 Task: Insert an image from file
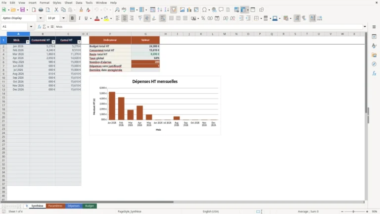(182, 10)
